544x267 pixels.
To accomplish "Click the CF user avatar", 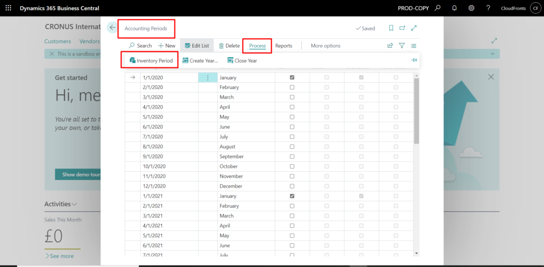I will coord(535,8).
